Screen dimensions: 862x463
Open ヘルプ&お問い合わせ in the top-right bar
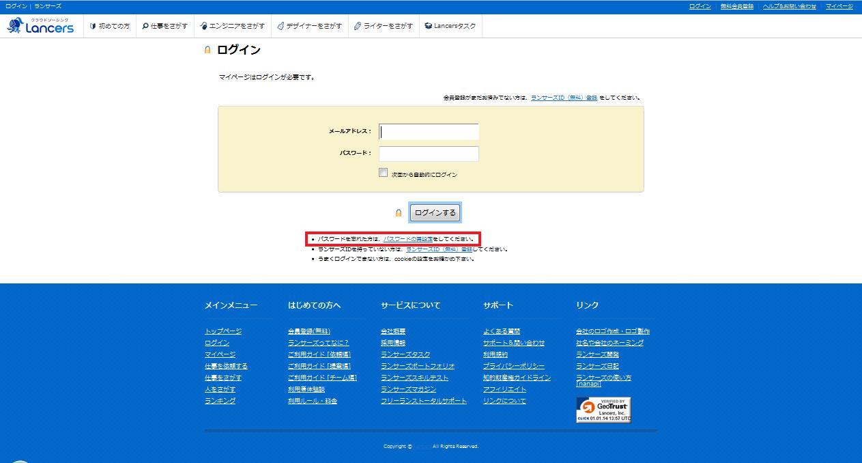pos(789,6)
